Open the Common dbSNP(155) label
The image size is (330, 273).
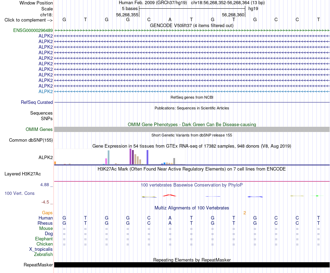[x=31, y=140]
